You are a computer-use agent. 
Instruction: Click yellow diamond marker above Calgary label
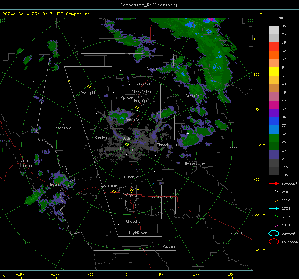pos(131,191)
